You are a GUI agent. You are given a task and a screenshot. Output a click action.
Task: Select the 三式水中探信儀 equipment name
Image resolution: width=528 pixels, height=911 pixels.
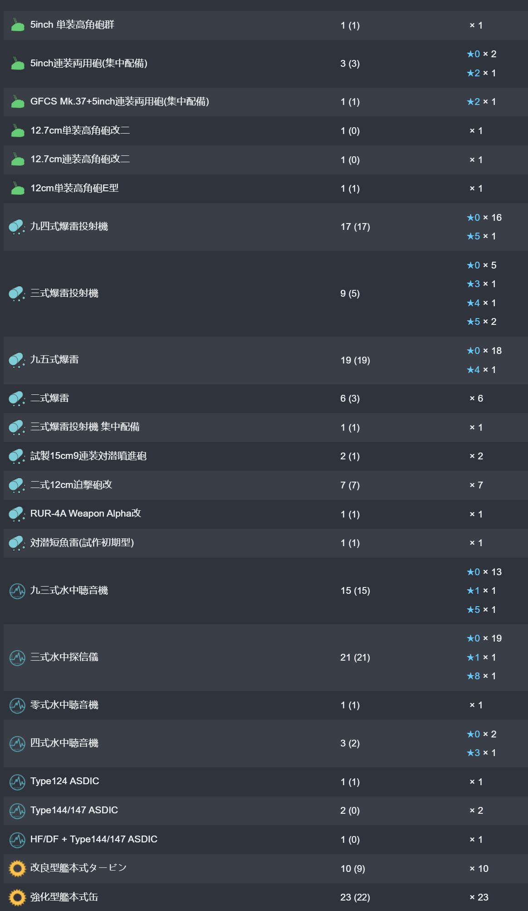(64, 657)
